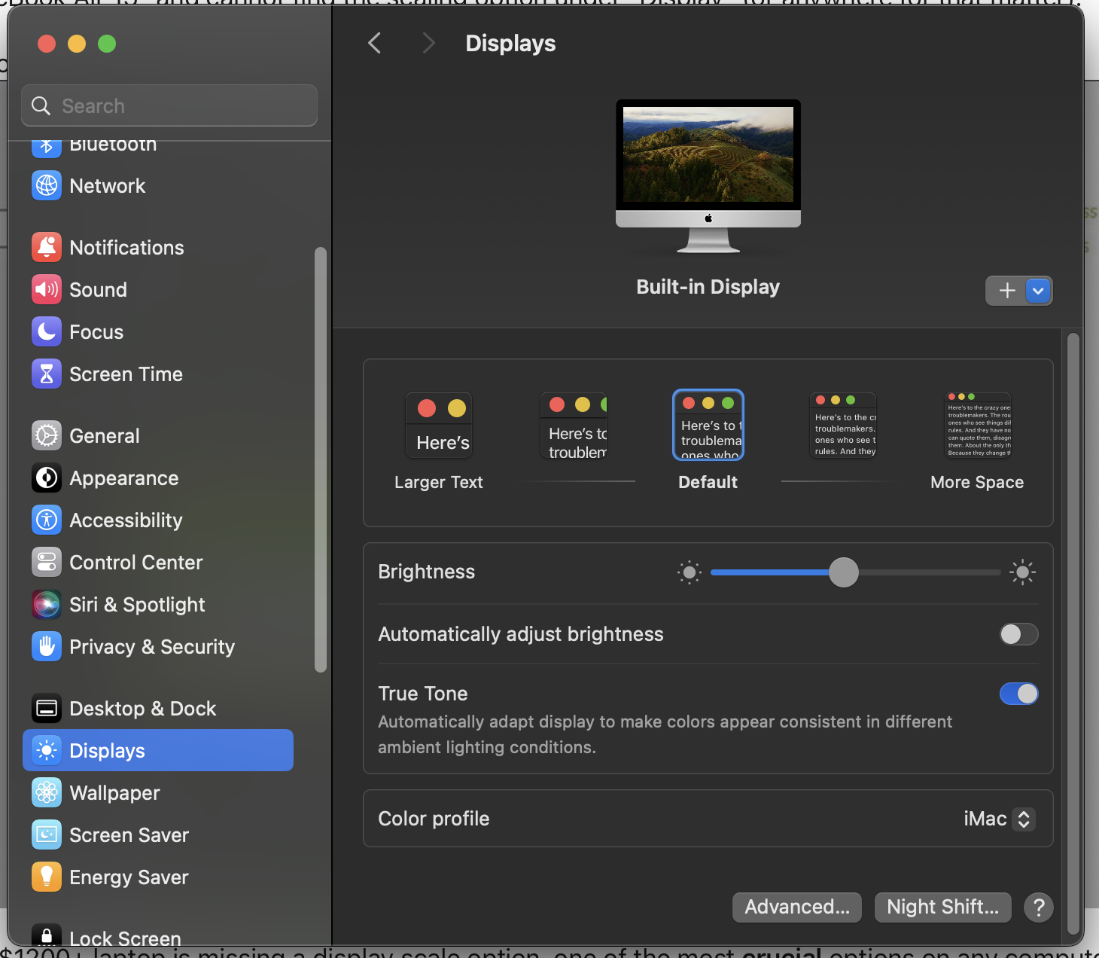Adjust the Brightness slider
The width and height of the screenshot is (1099, 958).
pyautogui.click(x=843, y=572)
